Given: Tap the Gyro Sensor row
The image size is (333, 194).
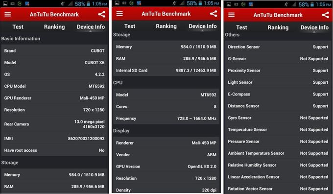Looking at the screenshot, I should point(278,118).
